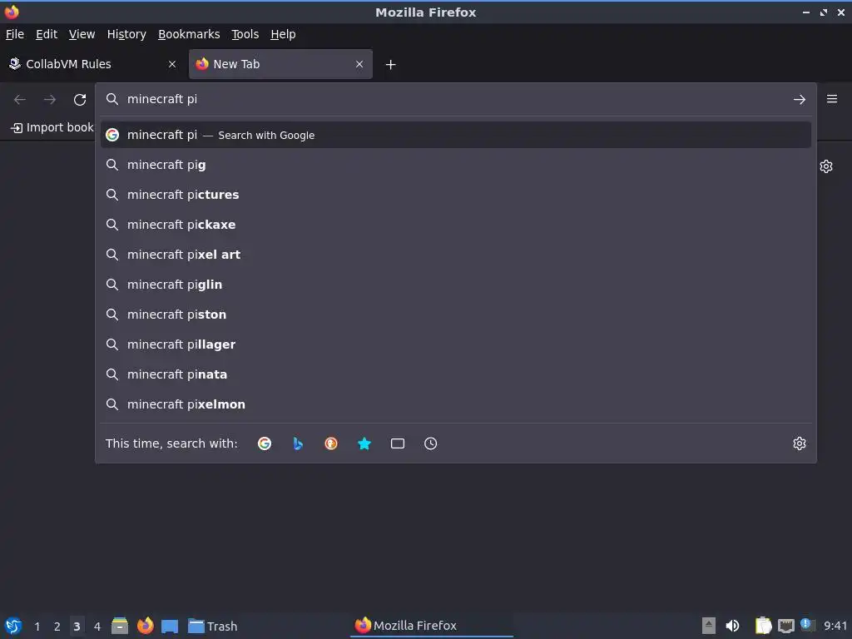Search this time with Google icon
This screenshot has height=639, width=852.
click(x=265, y=443)
